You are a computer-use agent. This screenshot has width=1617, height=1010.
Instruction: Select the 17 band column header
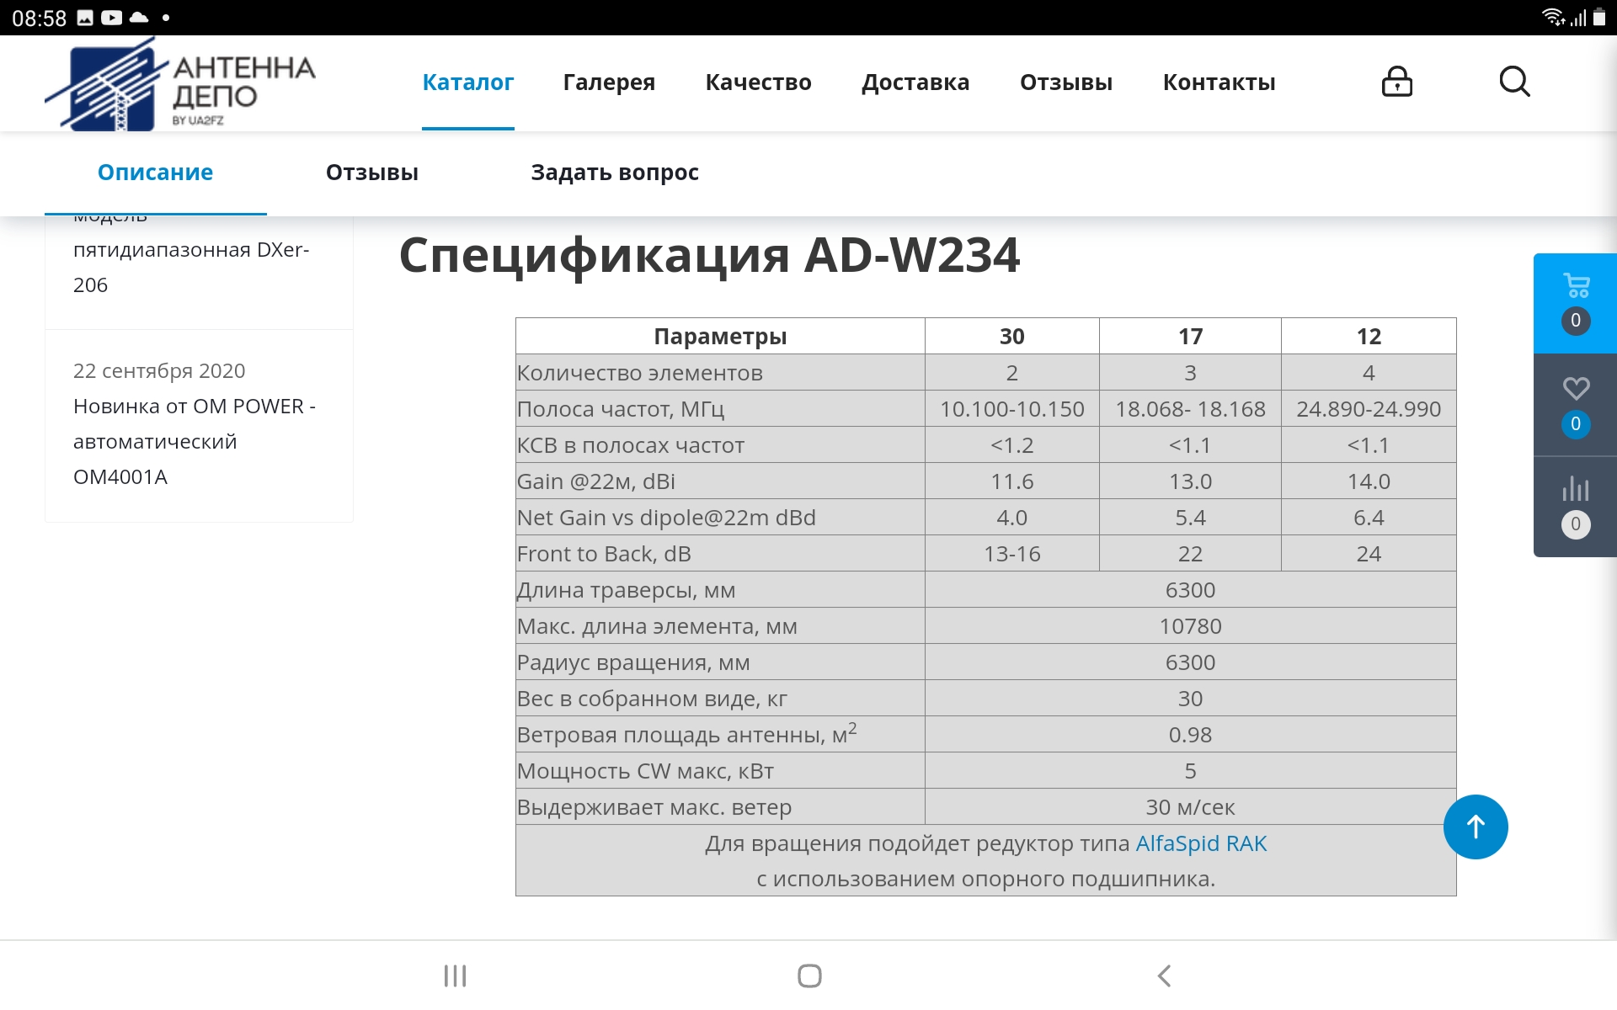click(x=1190, y=337)
